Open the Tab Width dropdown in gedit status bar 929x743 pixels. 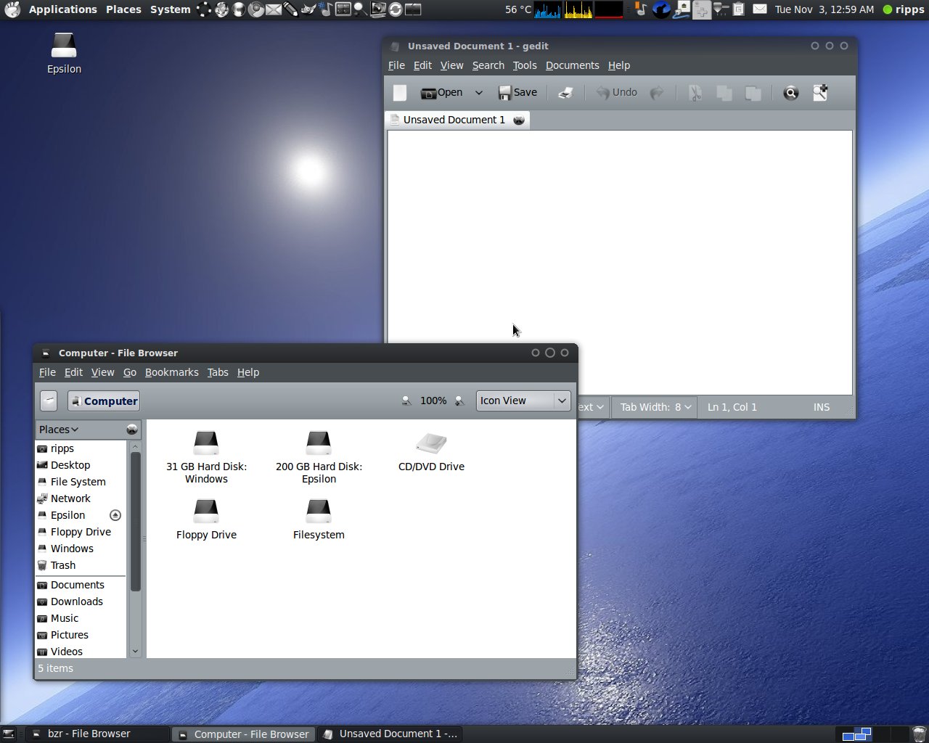[x=655, y=407]
